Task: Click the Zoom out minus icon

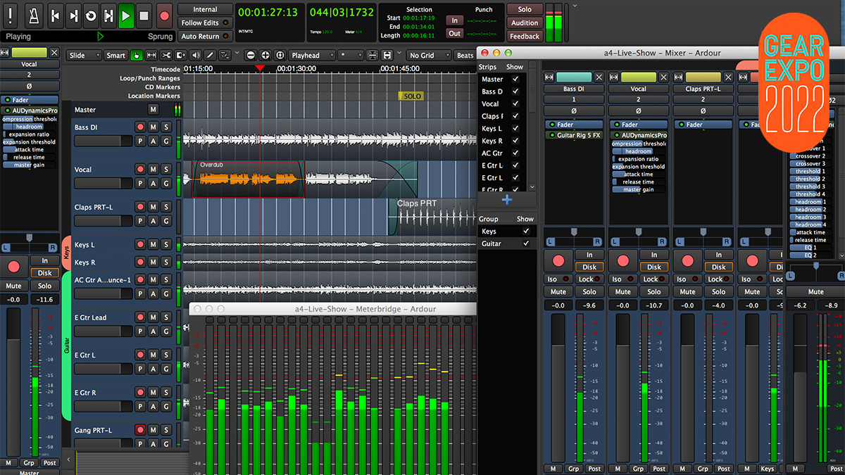Action: [250, 56]
